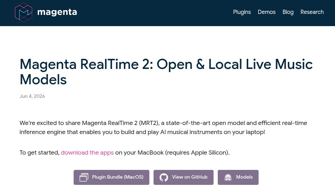Open the Demos nav item
The width and height of the screenshot is (335, 188).
click(x=267, y=12)
